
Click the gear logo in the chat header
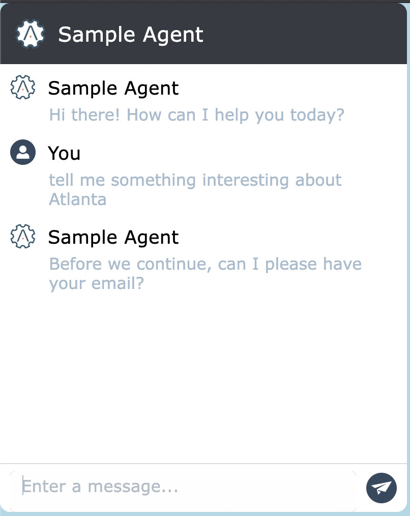click(x=31, y=34)
